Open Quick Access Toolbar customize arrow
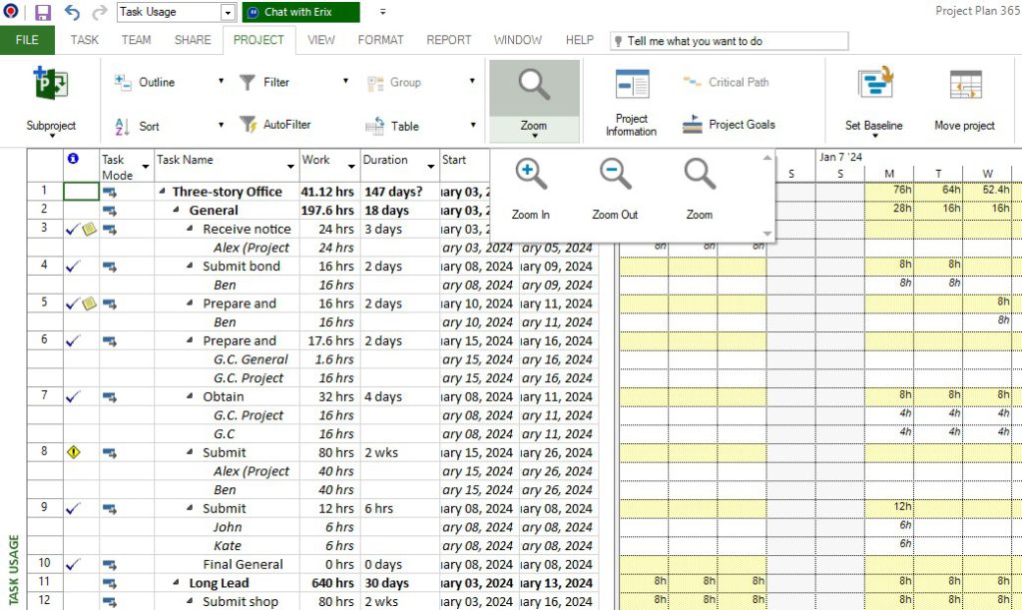Screen dimensions: 1022x610 pos(382,12)
